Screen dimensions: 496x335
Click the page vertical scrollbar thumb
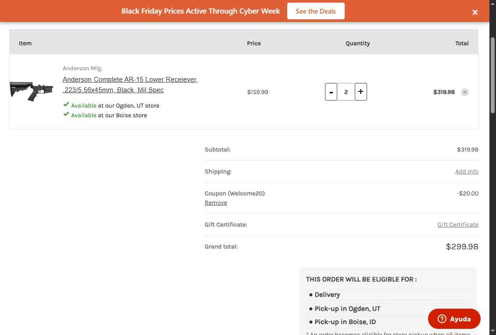tap(492, 75)
